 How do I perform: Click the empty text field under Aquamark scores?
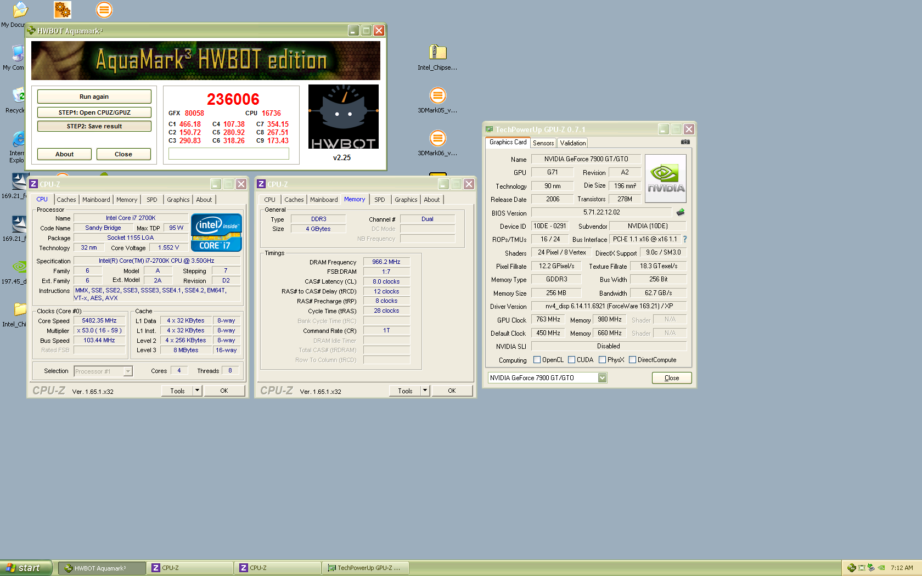[x=229, y=154]
